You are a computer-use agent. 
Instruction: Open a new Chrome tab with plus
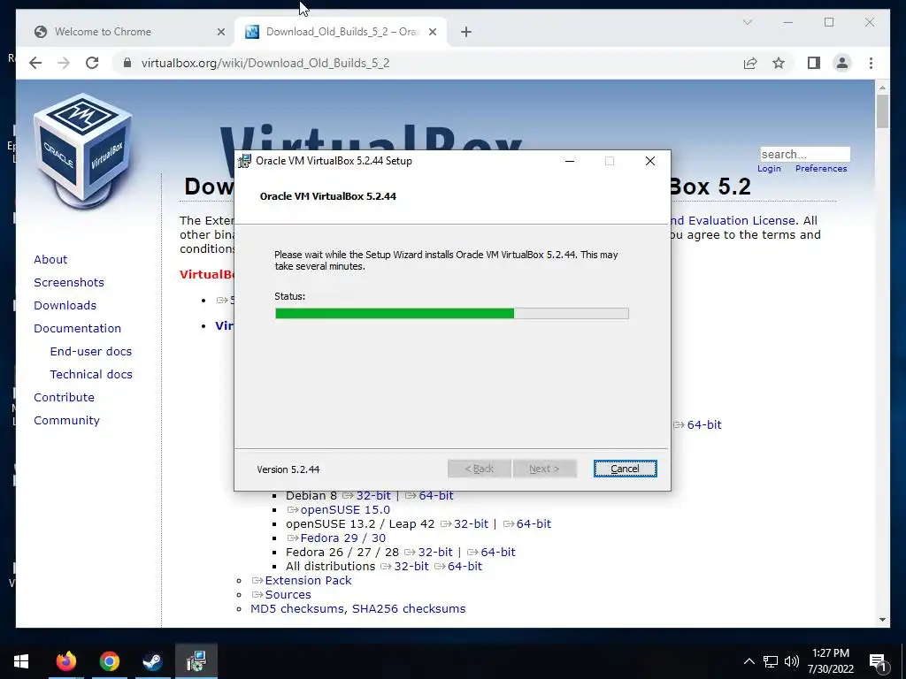466,32
